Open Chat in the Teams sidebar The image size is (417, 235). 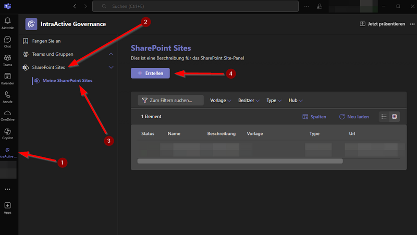7,41
